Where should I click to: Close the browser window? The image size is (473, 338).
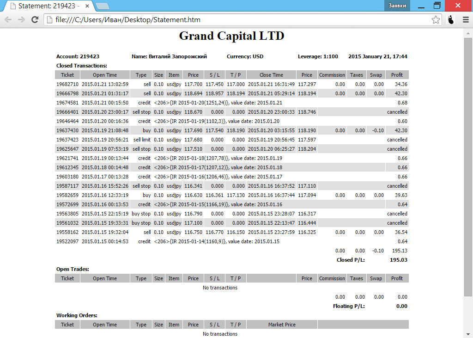(x=458, y=6)
